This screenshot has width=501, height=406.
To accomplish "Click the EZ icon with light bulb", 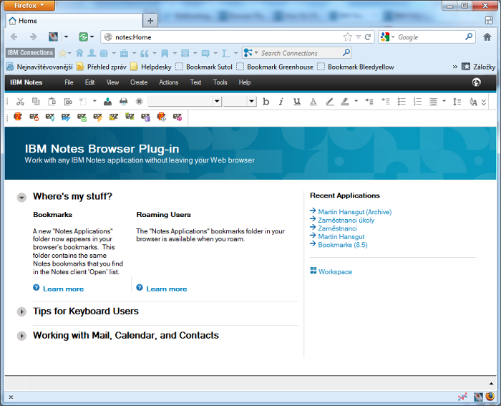I will pos(50,117).
